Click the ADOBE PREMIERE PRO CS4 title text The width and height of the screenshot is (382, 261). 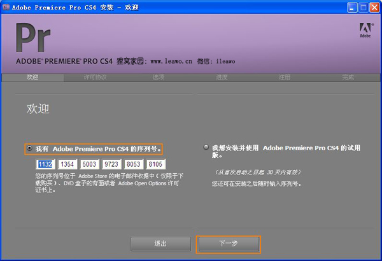[64, 61]
